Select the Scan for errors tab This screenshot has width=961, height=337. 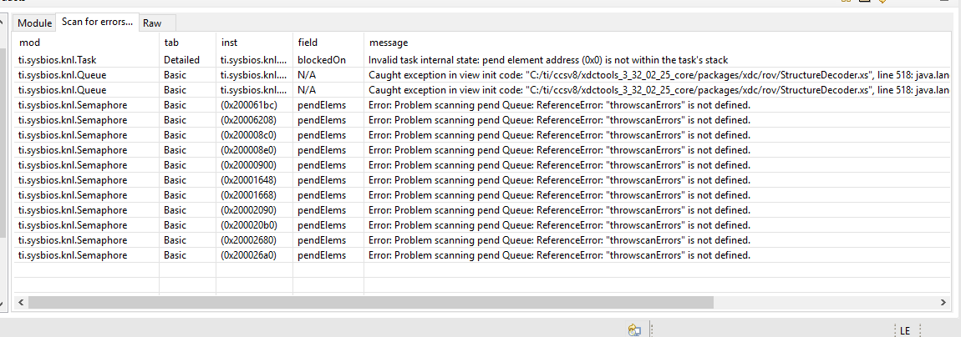tap(97, 22)
